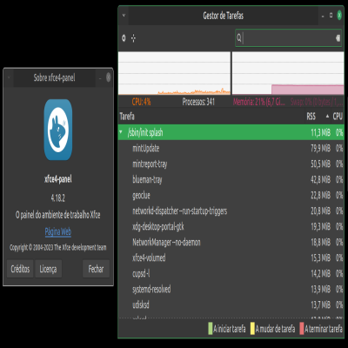Select the /sbin/init splash process row
The width and height of the screenshot is (348, 348).
coord(231,132)
